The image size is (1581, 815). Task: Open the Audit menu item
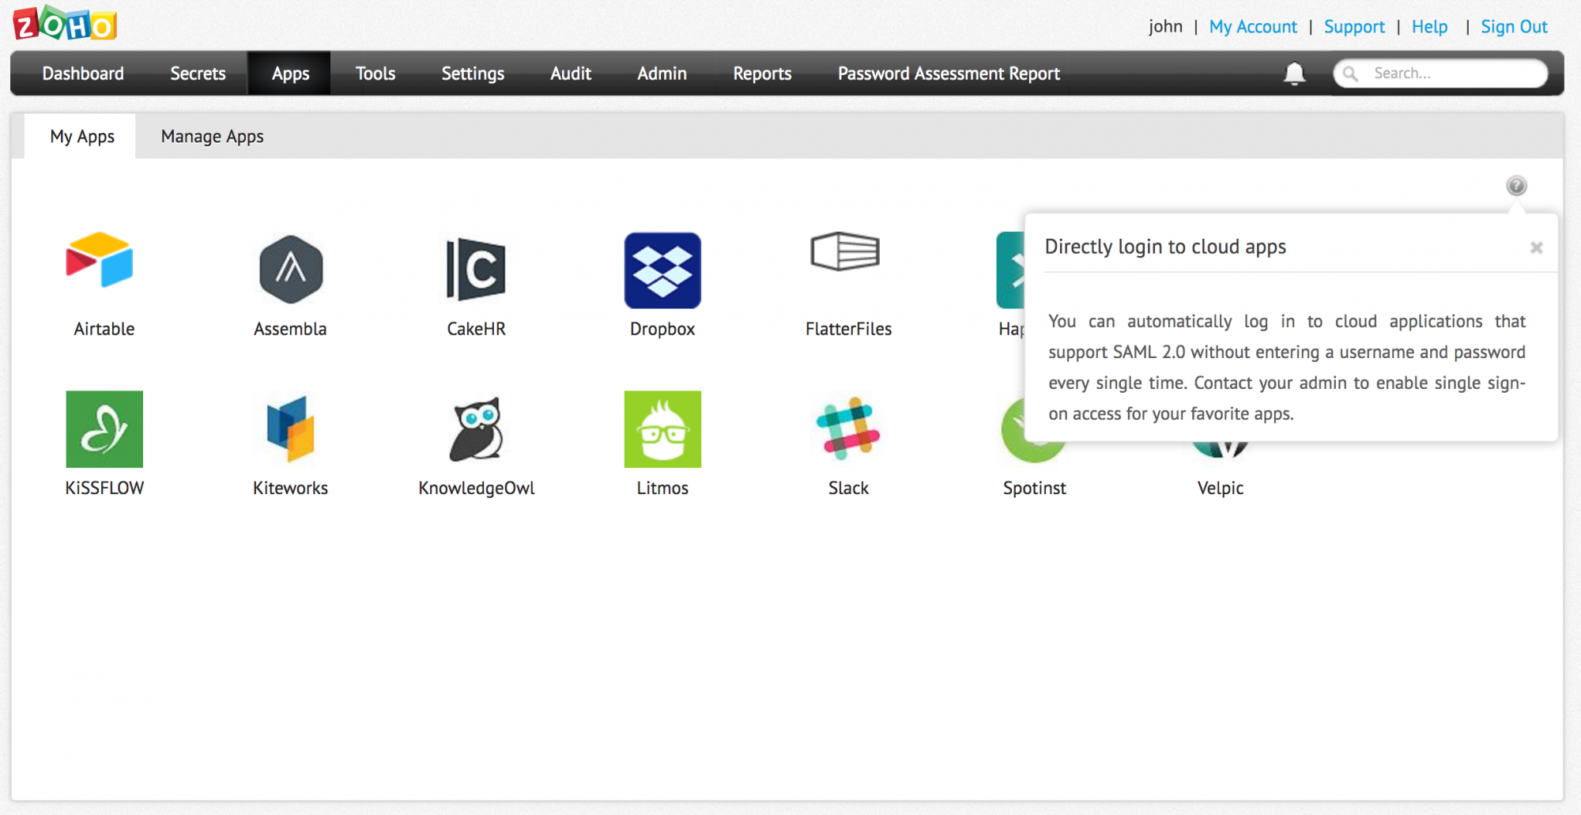[571, 74]
